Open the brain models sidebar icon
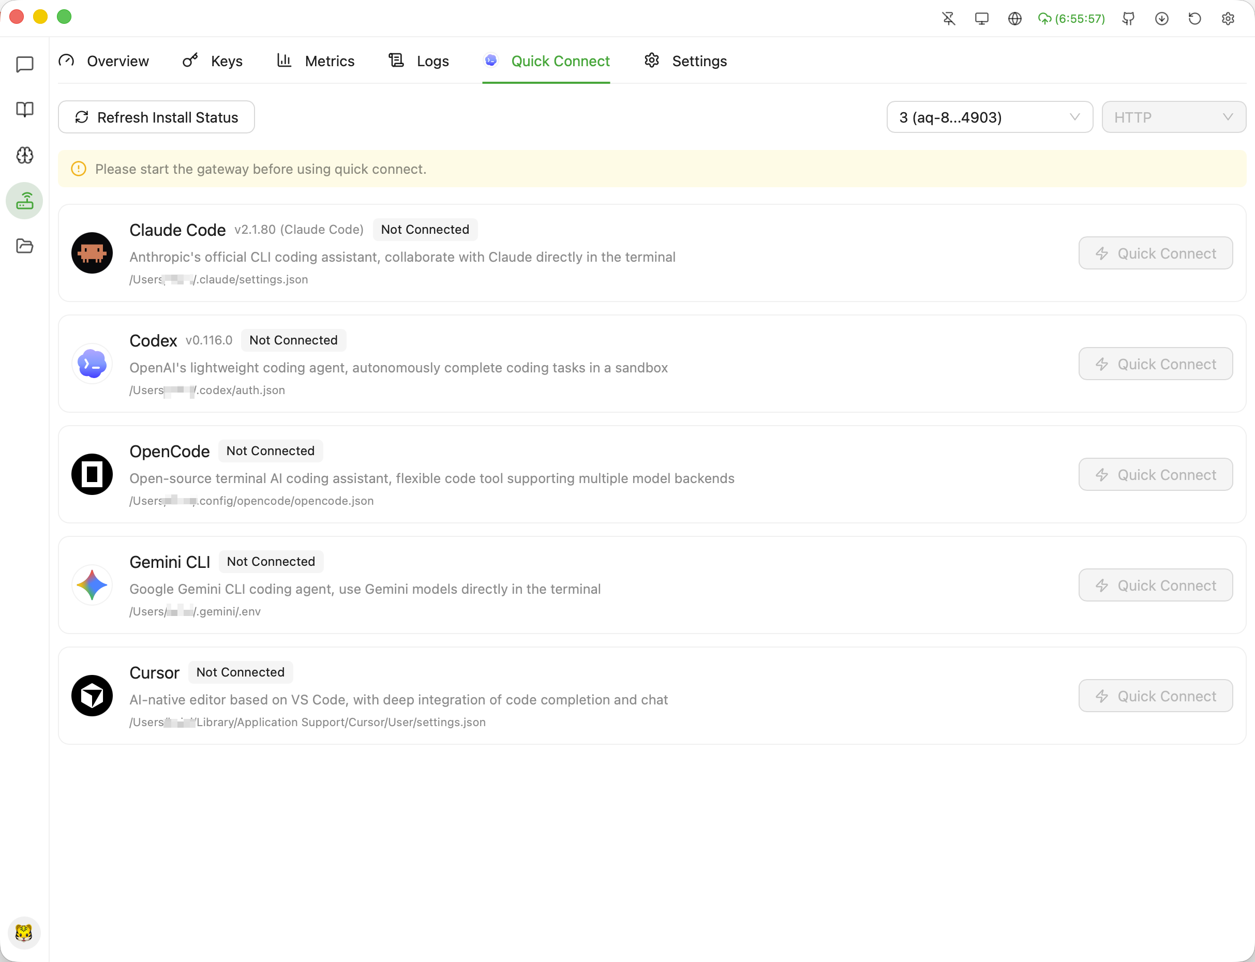Screen dimensions: 1255x962 tap(25, 155)
